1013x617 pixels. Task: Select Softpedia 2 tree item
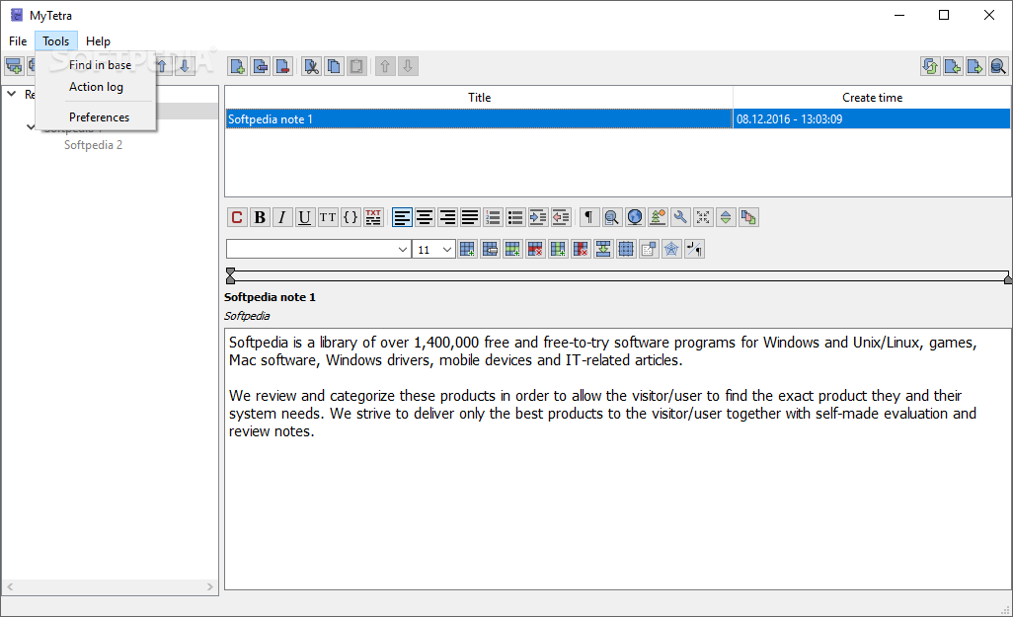pyautogui.click(x=93, y=145)
